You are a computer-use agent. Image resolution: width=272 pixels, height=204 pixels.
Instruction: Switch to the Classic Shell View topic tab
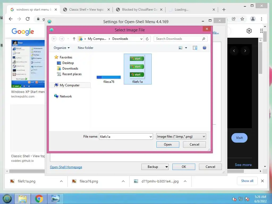point(86,10)
